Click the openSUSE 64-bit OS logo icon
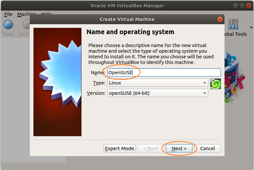Viewport: 254px width, 170px height. (x=216, y=84)
